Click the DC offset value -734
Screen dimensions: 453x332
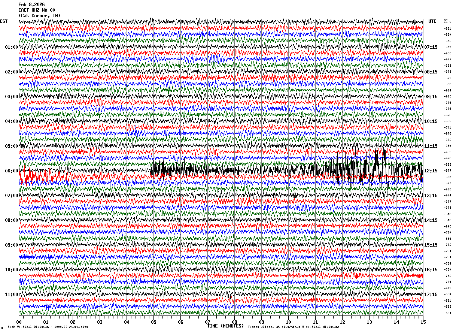tap(447, 282)
